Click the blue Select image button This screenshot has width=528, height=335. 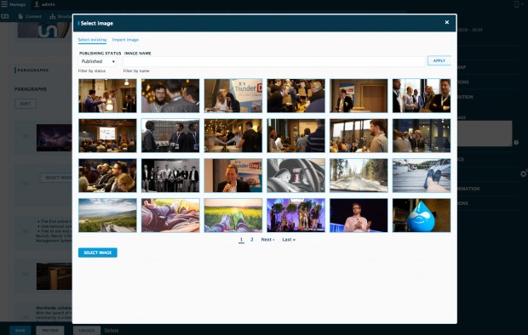click(x=98, y=253)
